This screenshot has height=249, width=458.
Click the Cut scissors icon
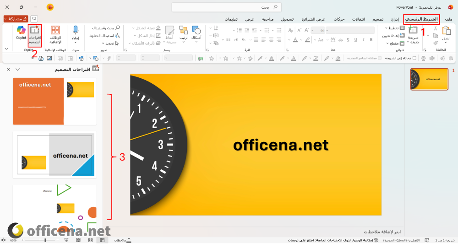(435, 28)
